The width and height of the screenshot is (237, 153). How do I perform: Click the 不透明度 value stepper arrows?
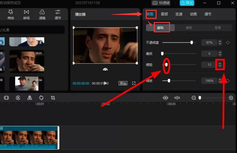point(220,42)
